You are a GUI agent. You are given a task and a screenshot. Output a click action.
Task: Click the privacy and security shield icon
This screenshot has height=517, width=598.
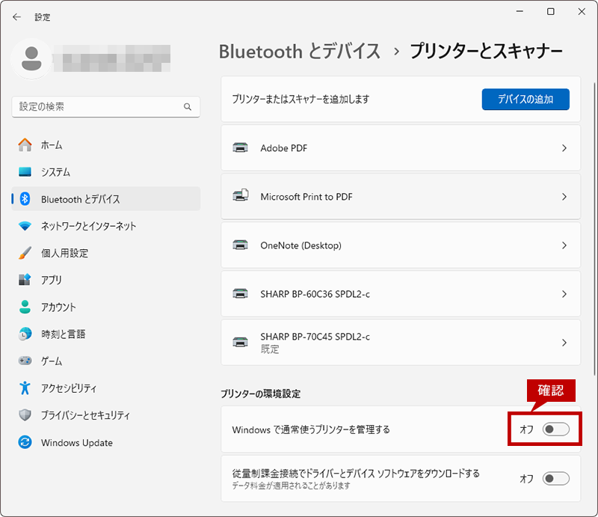(25, 415)
